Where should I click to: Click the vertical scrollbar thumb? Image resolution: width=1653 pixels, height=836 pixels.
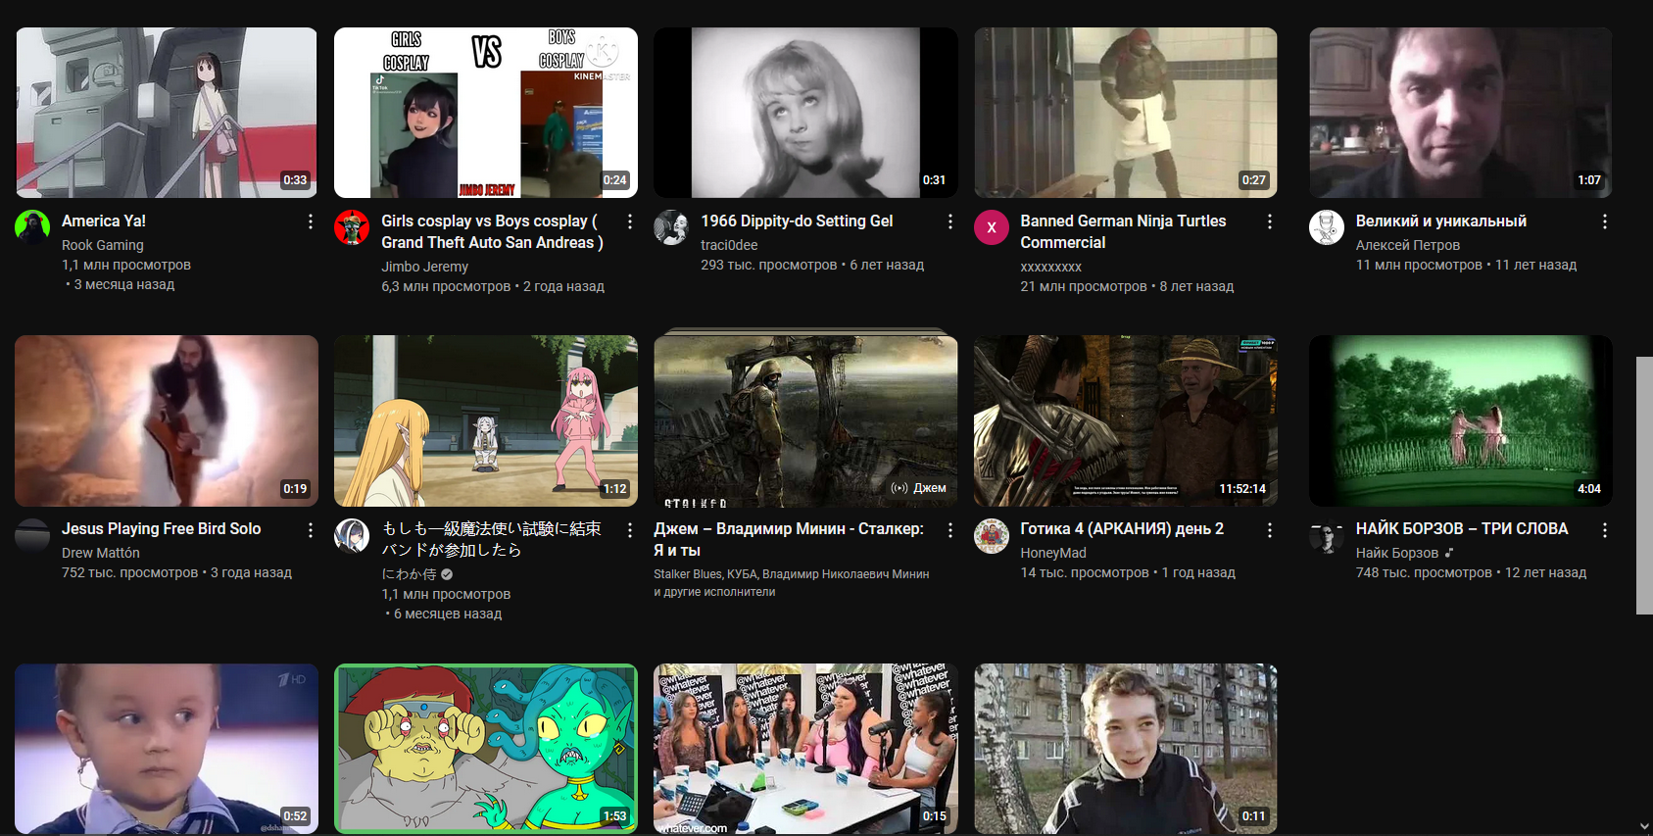[1644, 486]
